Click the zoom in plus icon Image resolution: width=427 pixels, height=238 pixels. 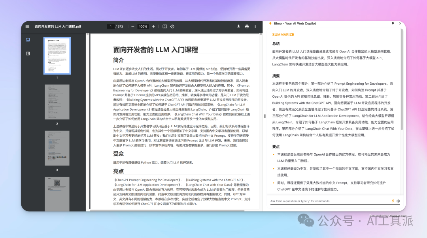(x=153, y=26)
